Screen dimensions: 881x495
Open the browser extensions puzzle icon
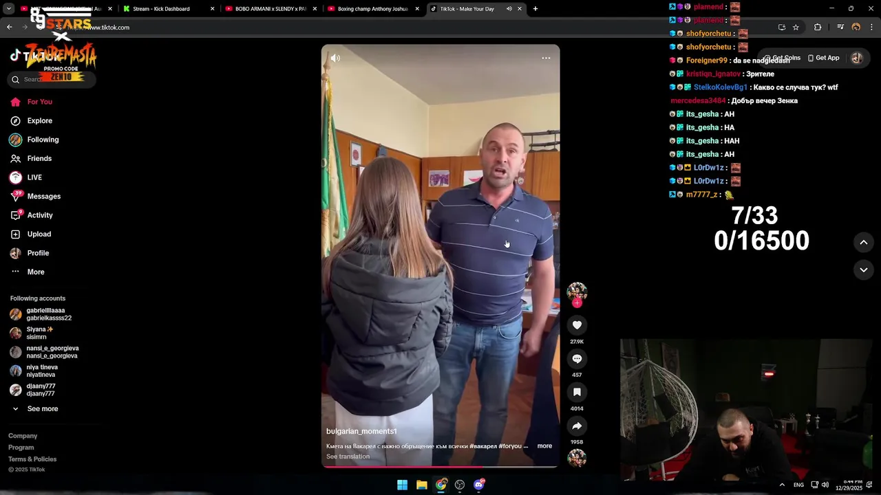click(818, 27)
